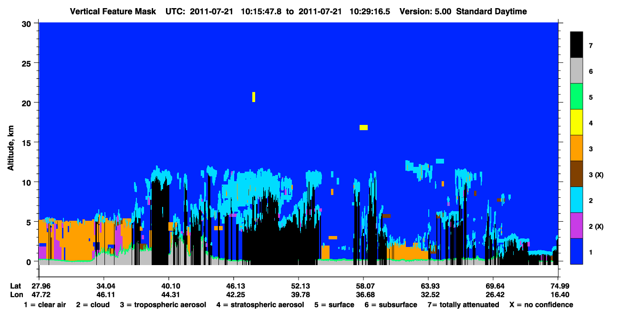Image resolution: width=620 pixels, height=318 pixels.
Task: Click the '1 = clear air' legend text
Action: 45,305
